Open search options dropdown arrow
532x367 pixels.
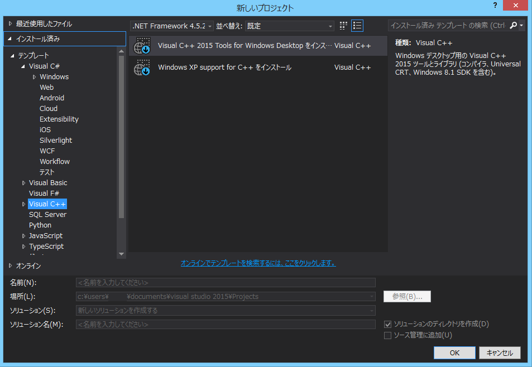click(x=521, y=26)
